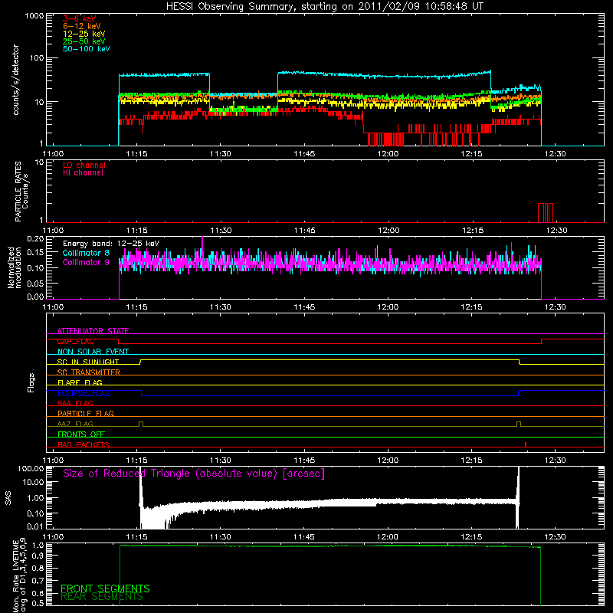Select the NON_SOLAR_EVENT flag label
Viewport: 613px width, 613px height.
pos(93,352)
